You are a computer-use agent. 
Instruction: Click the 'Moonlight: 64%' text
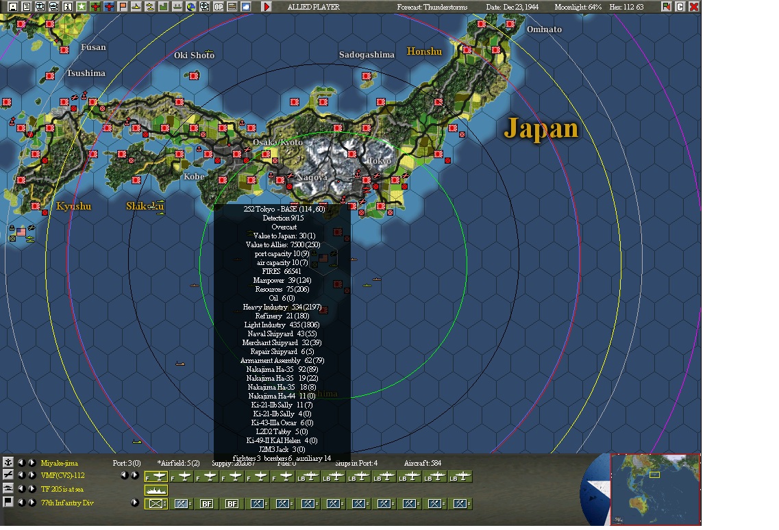tap(578, 7)
